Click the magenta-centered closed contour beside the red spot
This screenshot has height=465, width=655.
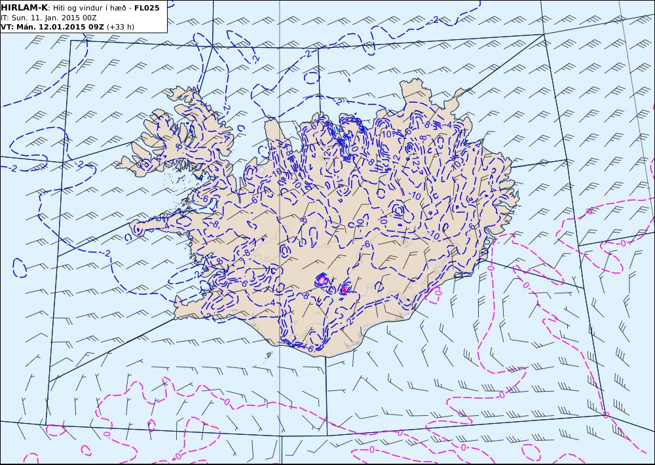[321, 280]
